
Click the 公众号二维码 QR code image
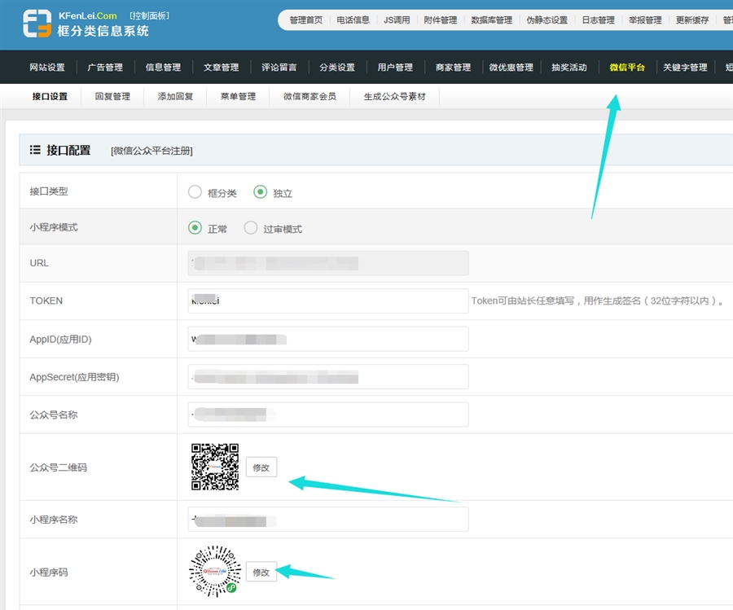pyautogui.click(x=215, y=467)
